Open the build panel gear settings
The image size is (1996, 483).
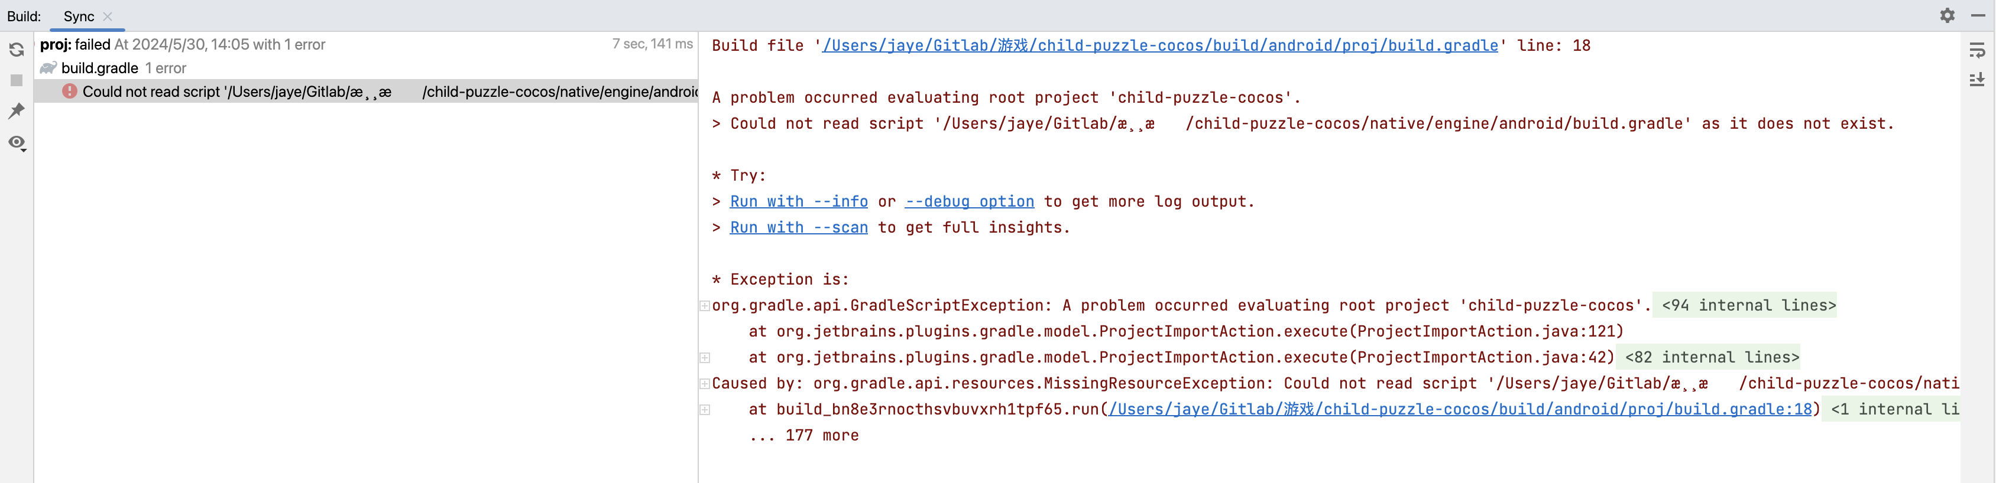[1946, 15]
